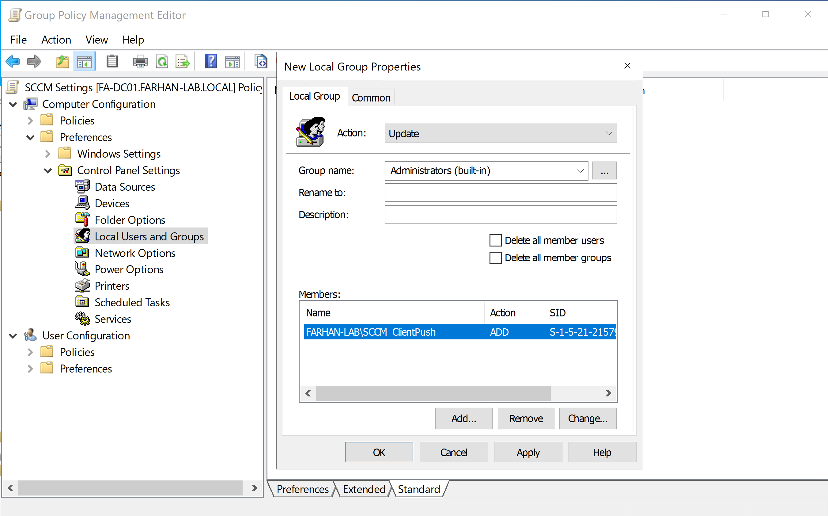This screenshot has height=516, width=828.
Task: Open the Action menu
Action: [x=56, y=40]
